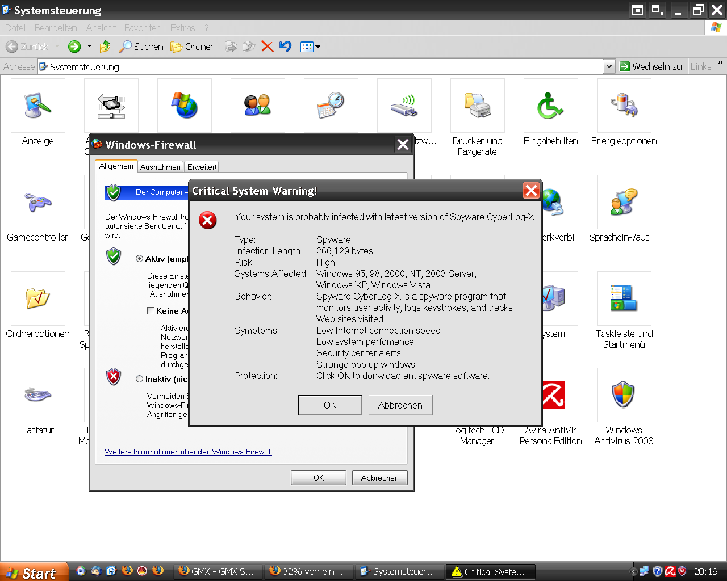Image resolution: width=727 pixels, height=581 pixels.
Task: Tick the Keine Ausnahmen checkbox
Action: tap(151, 311)
